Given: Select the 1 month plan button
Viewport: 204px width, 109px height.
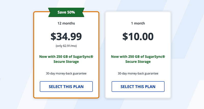Looking at the screenshot, I should point(138,87).
